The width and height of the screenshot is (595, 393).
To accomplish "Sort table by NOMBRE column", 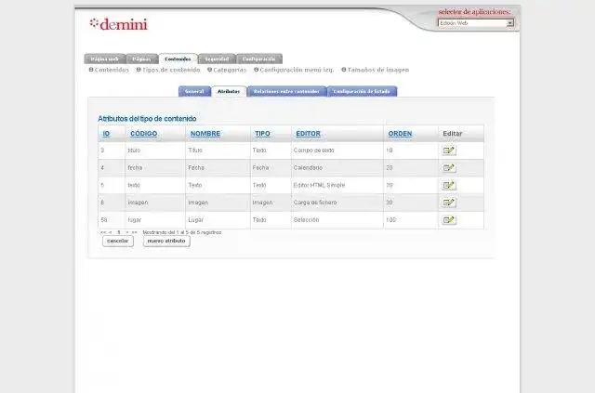I will pyautogui.click(x=205, y=134).
